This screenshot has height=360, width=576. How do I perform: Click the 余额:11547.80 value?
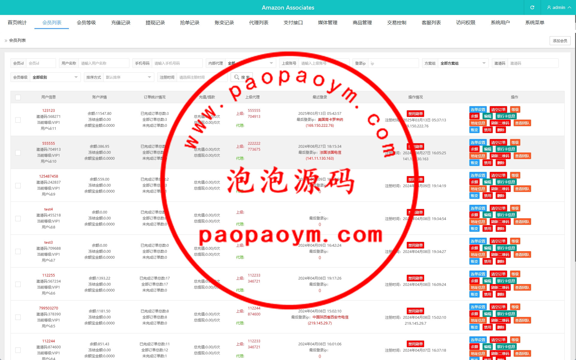pos(99,113)
